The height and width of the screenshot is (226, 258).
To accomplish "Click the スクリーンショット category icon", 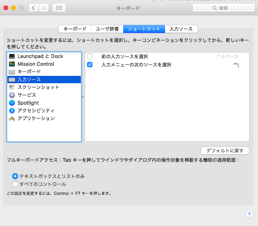I will click(12, 87).
